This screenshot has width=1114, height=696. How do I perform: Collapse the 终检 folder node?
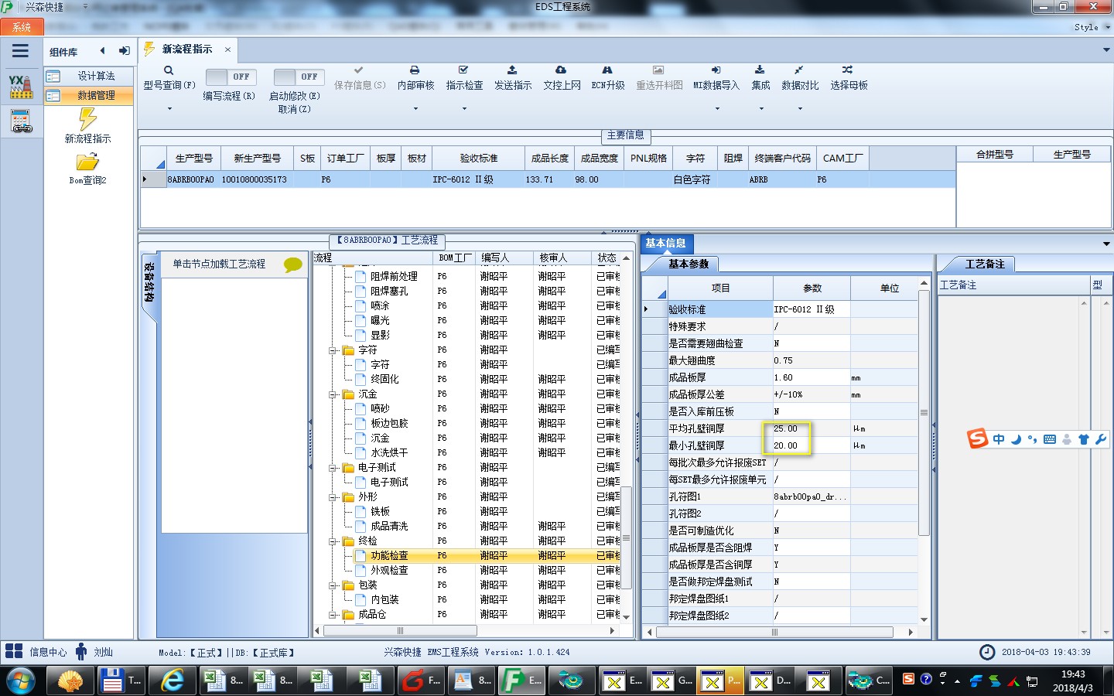coord(333,541)
